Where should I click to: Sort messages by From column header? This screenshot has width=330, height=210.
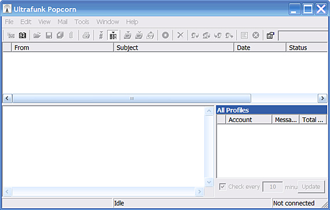point(63,47)
